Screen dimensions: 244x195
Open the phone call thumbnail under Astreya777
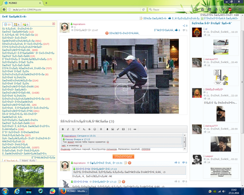click(221, 144)
